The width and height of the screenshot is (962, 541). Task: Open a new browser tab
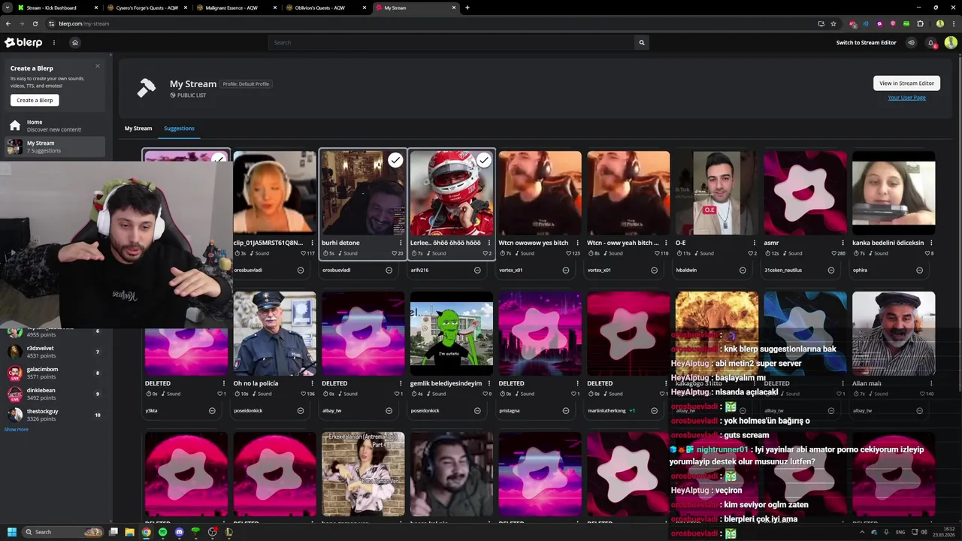[467, 8]
